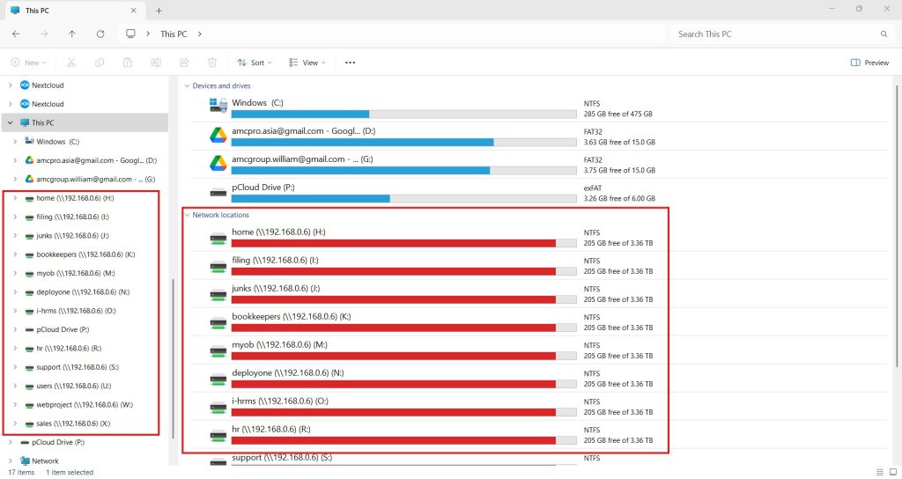Click the New button in toolbar
This screenshot has width=902, height=479.
tap(28, 63)
